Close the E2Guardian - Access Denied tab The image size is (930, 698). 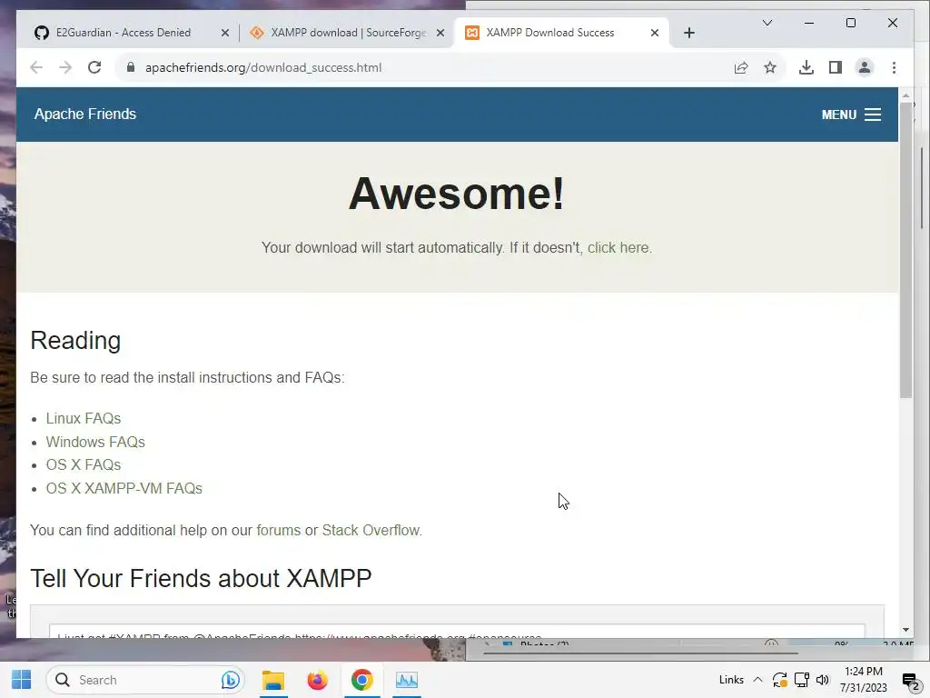click(225, 33)
